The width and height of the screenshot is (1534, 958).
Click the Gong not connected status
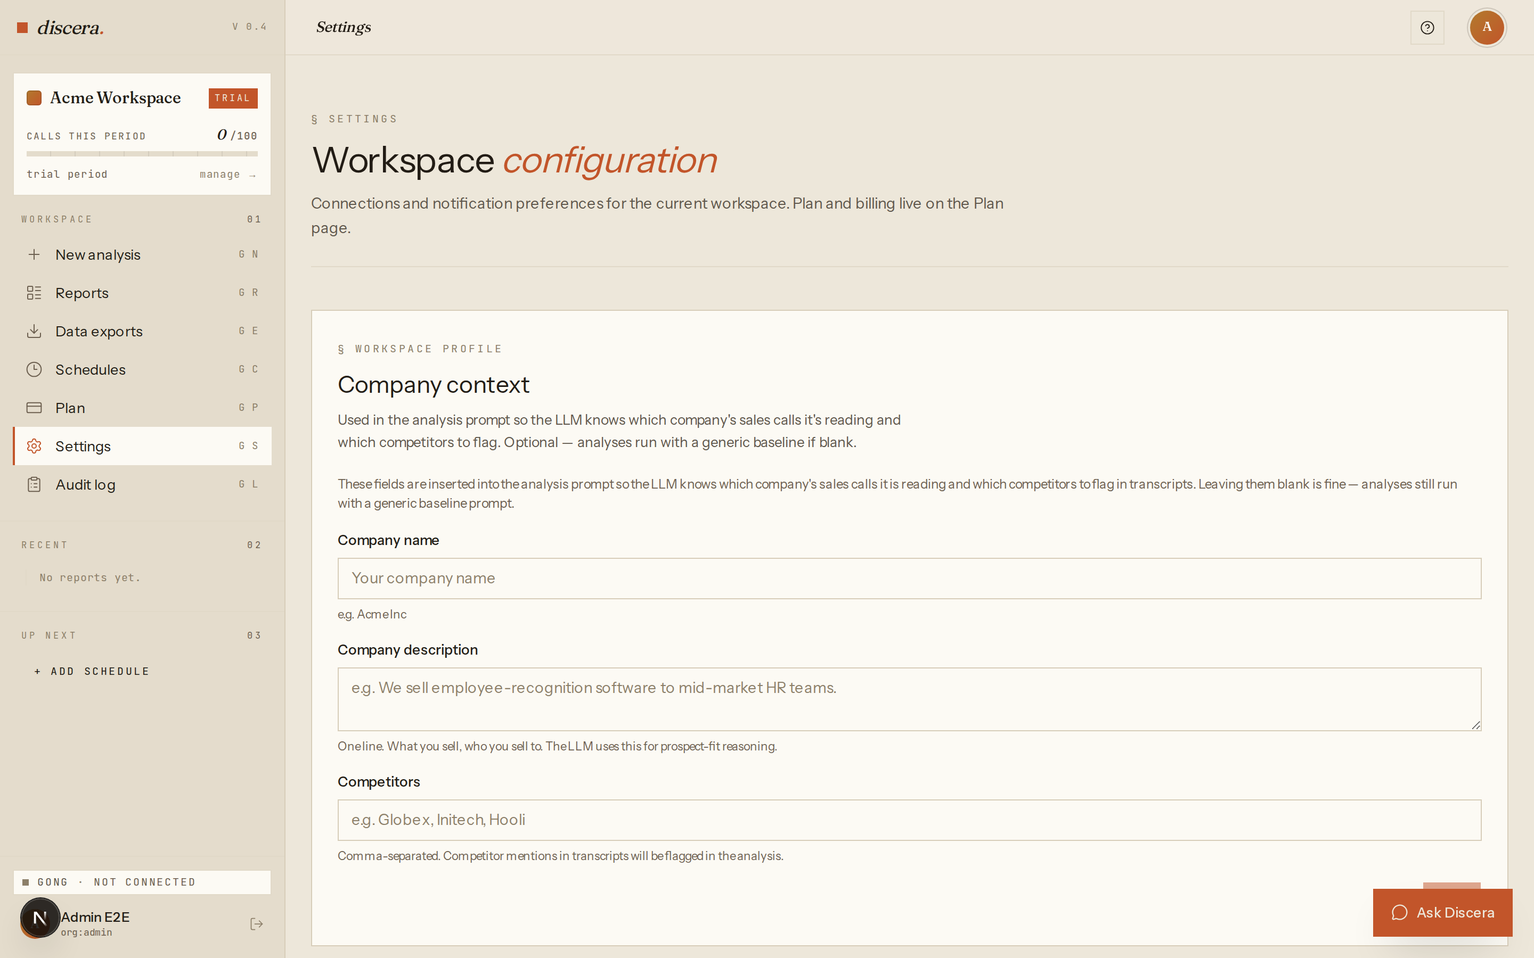coord(142,882)
